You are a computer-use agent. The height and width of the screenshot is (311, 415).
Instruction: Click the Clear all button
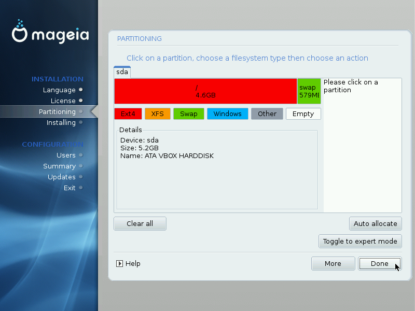pos(140,224)
